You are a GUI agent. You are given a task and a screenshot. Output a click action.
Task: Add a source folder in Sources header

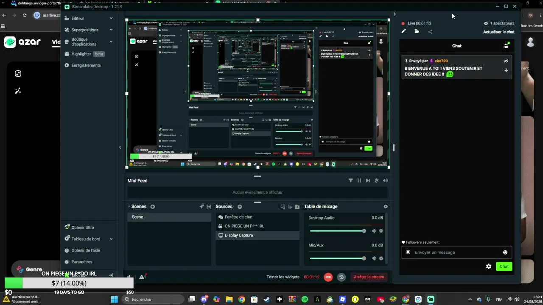coord(297,207)
